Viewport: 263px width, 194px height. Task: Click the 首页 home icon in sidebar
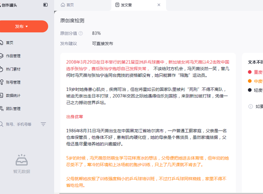point(1,43)
